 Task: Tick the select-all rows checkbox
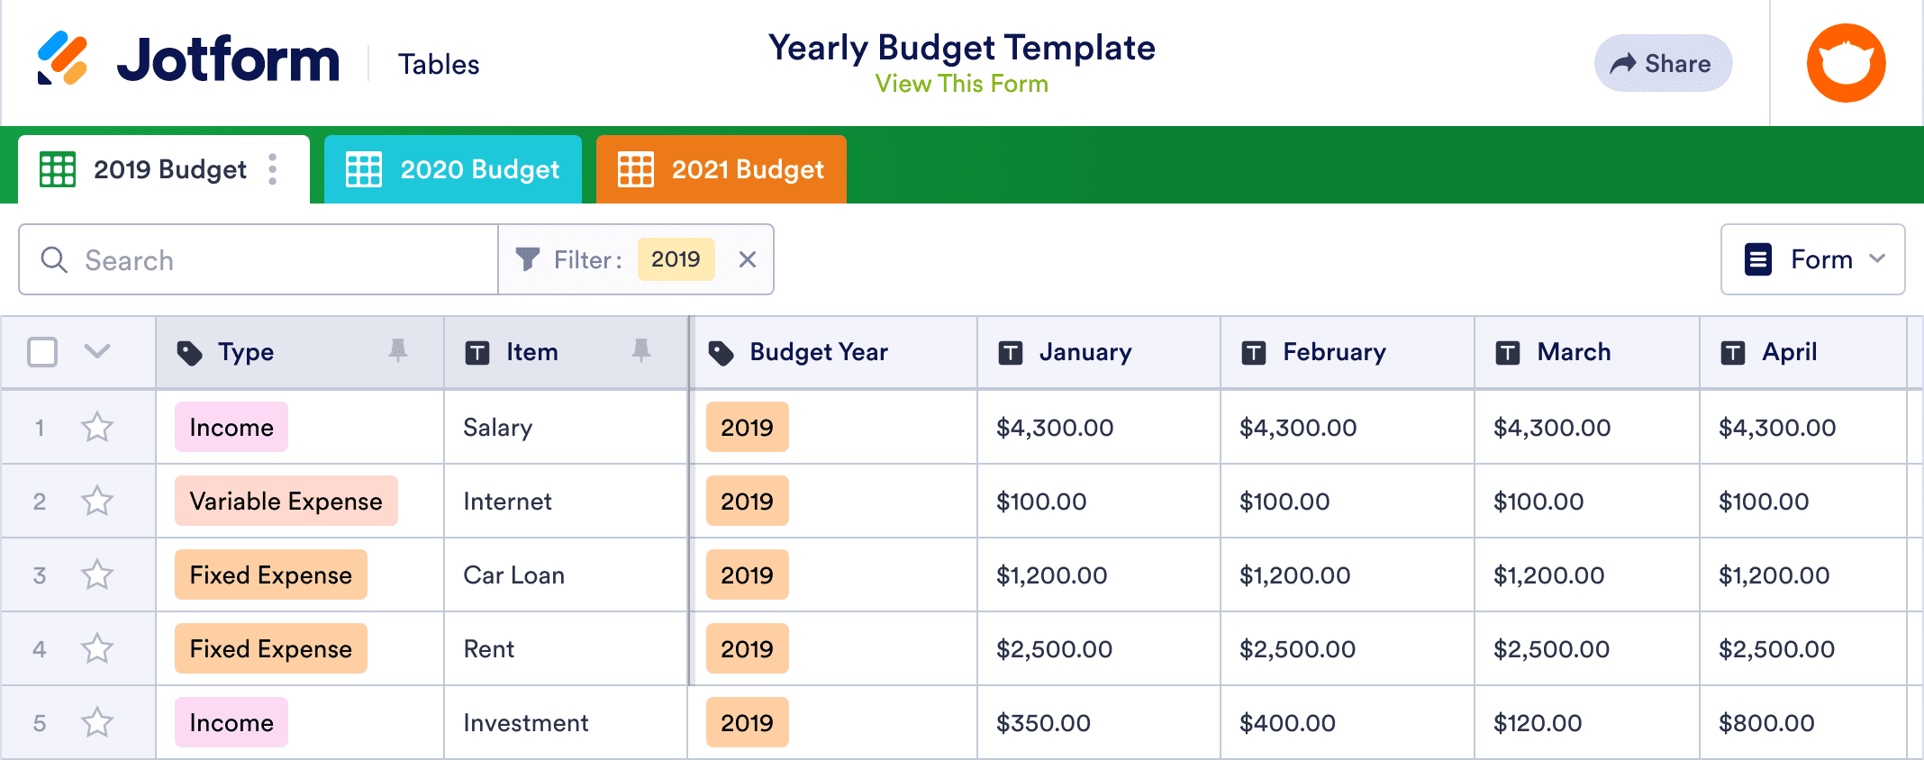42,352
